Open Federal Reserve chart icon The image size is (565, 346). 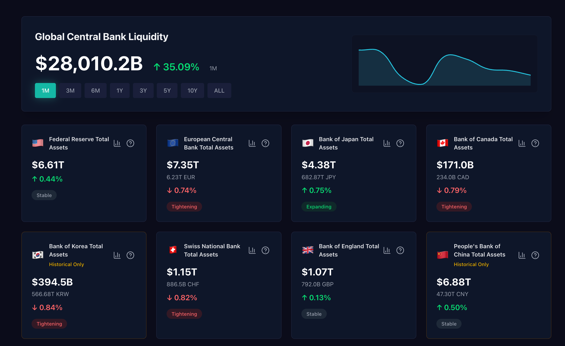tap(117, 143)
